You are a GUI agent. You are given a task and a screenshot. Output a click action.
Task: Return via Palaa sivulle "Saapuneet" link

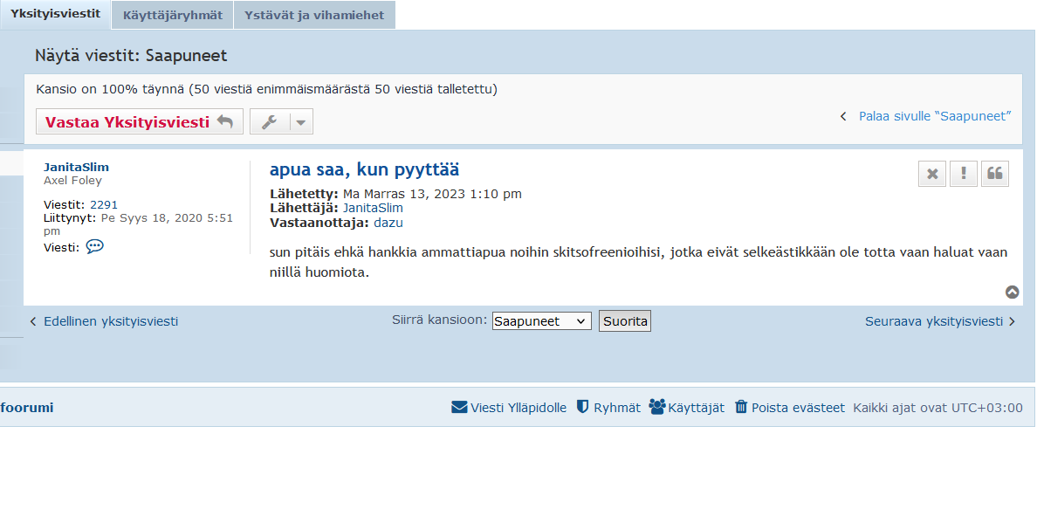pos(935,116)
